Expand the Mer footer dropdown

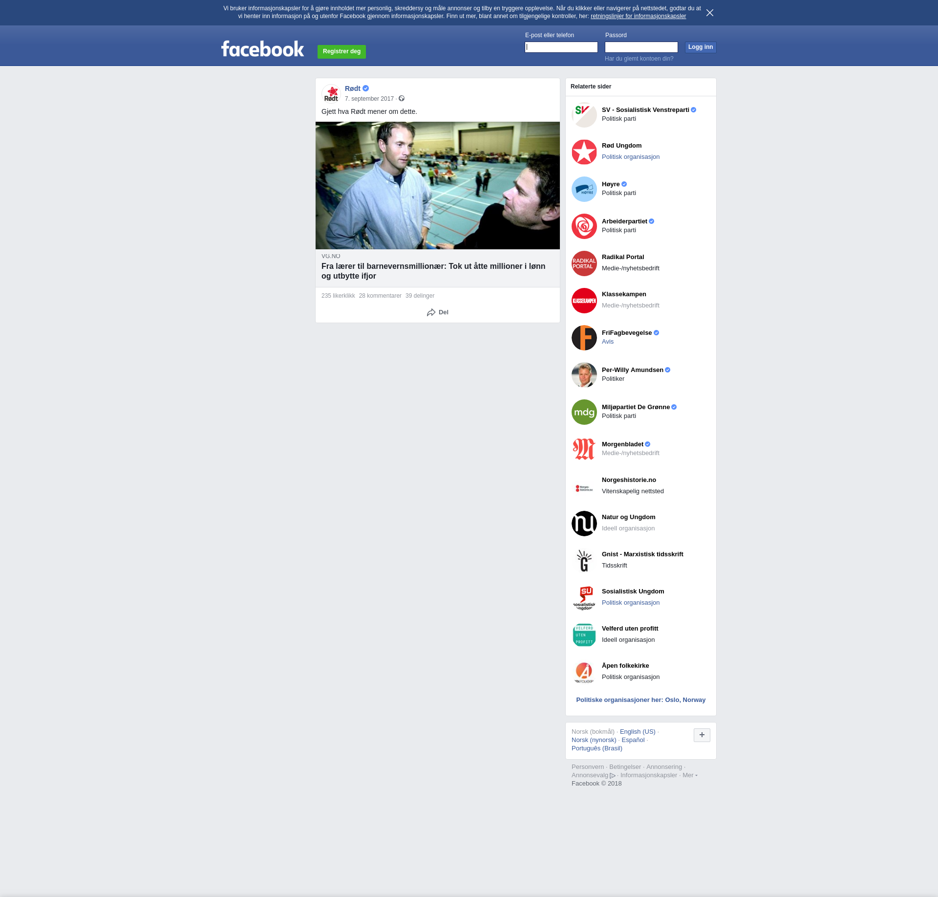690,775
